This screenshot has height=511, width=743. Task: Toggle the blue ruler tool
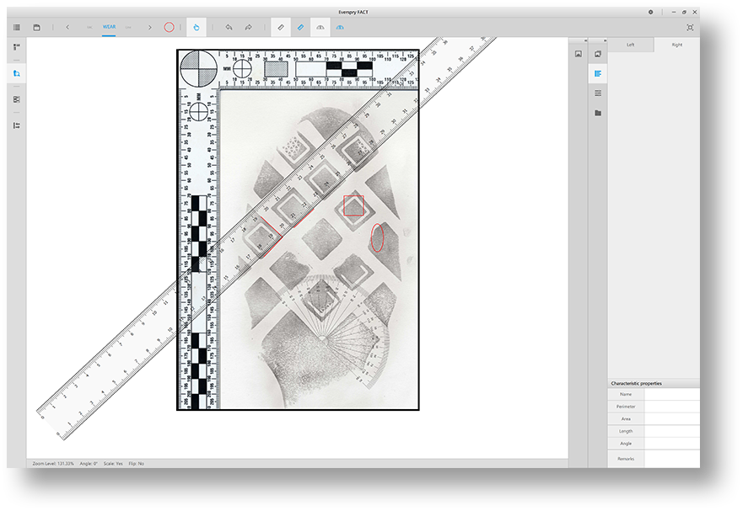[x=300, y=28]
